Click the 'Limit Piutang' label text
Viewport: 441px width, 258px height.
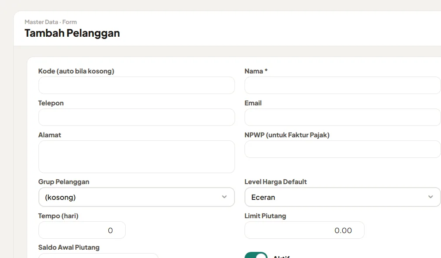[265, 216]
